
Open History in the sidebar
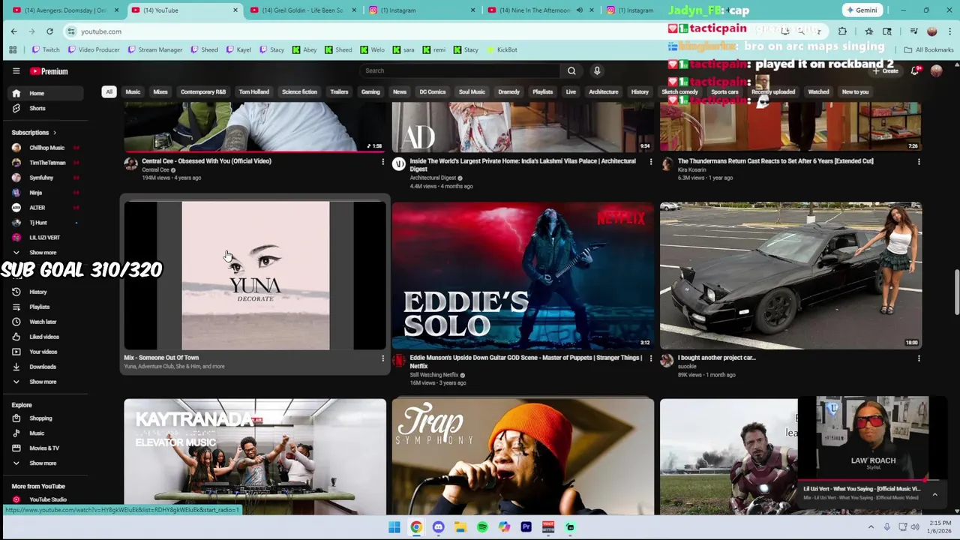tap(45, 292)
